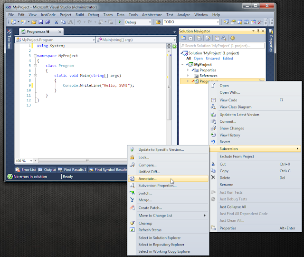
Task: Click the New Project icon in toolbar
Action: tap(13, 22)
